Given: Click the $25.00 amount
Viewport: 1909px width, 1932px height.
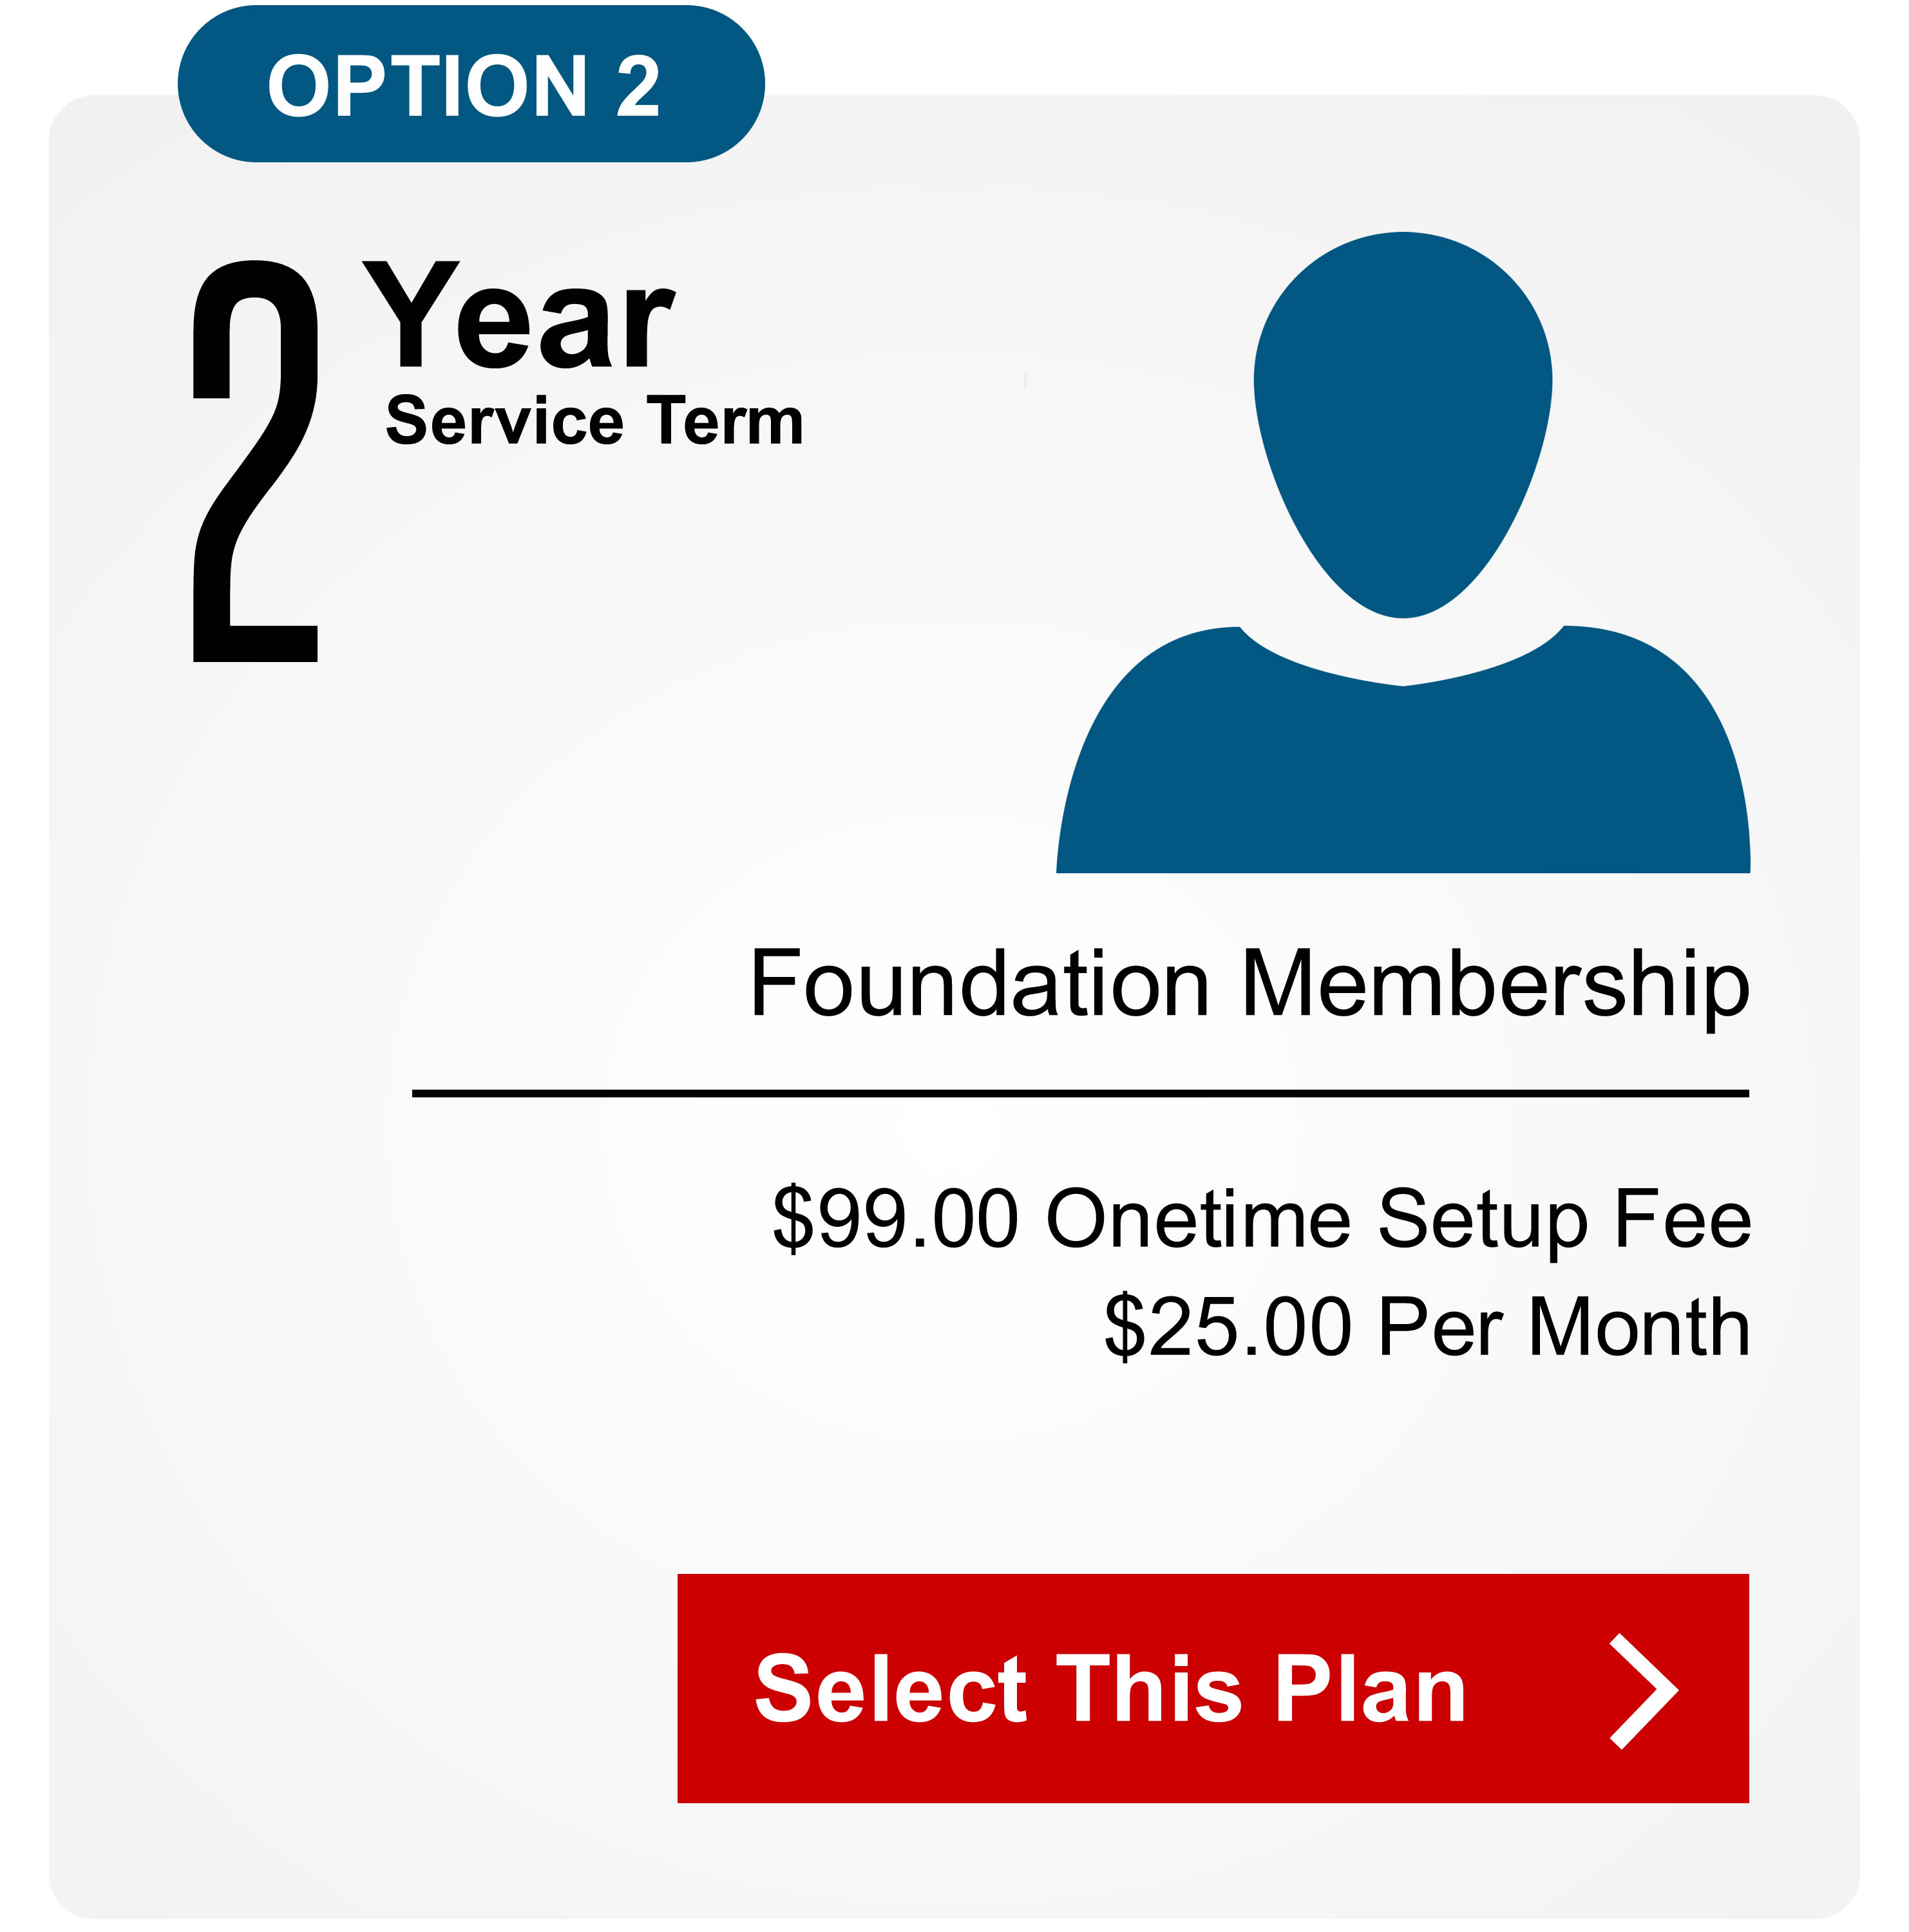Looking at the screenshot, I should point(1228,1327).
